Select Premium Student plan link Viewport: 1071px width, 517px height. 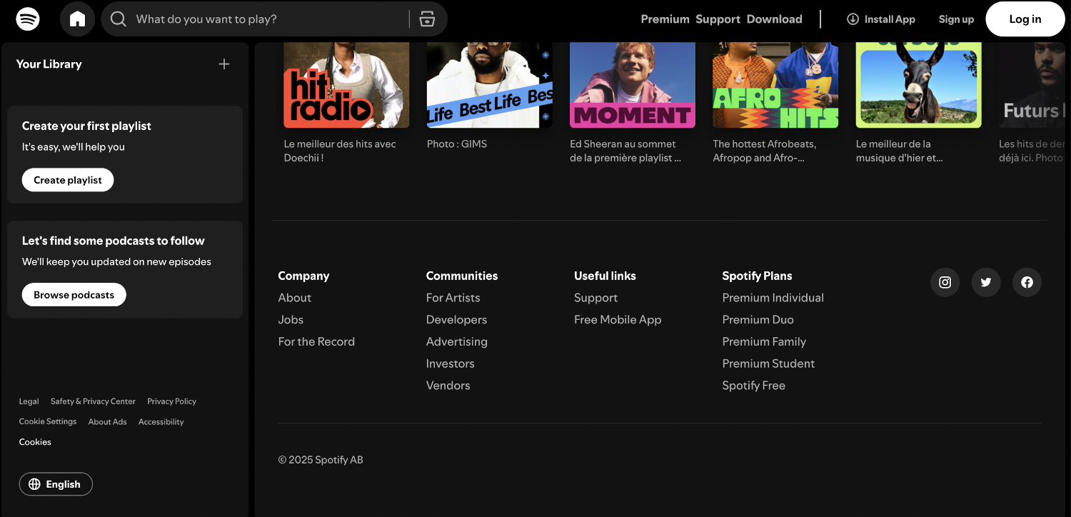coord(768,363)
